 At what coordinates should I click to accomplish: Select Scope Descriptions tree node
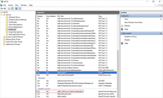pyautogui.click(x=15, y=32)
